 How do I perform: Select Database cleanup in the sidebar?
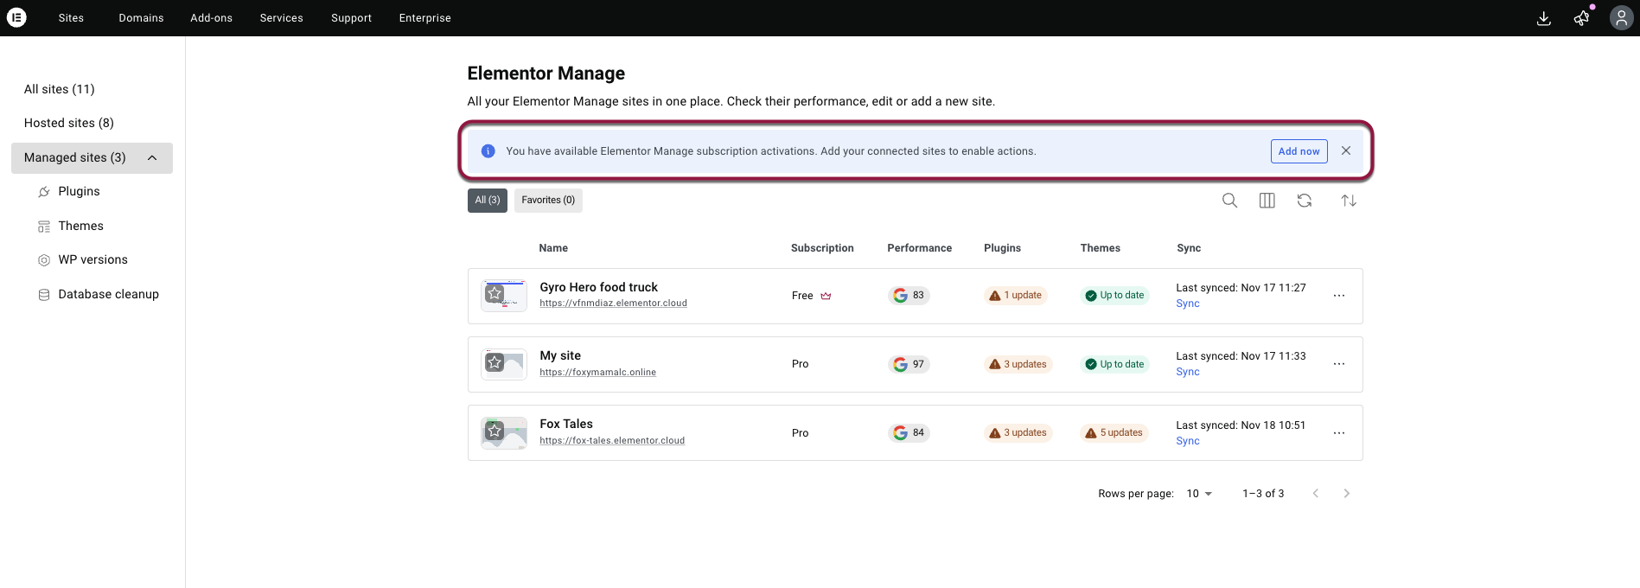pos(108,294)
